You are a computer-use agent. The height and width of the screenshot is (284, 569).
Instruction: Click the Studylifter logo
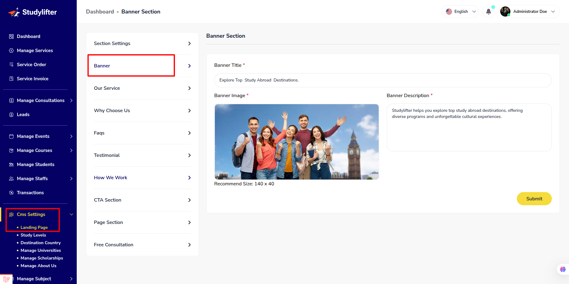point(32,12)
